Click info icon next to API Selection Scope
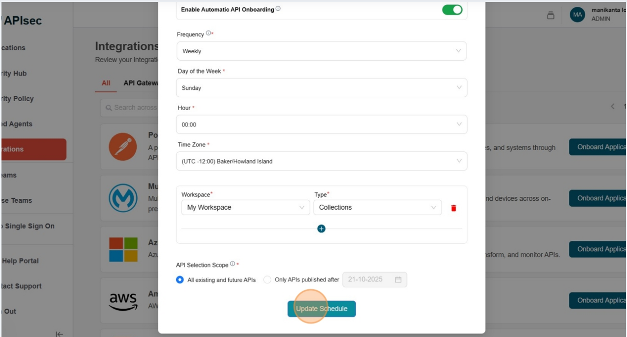The width and height of the screenshot is (627, 337). coord(232,264)
